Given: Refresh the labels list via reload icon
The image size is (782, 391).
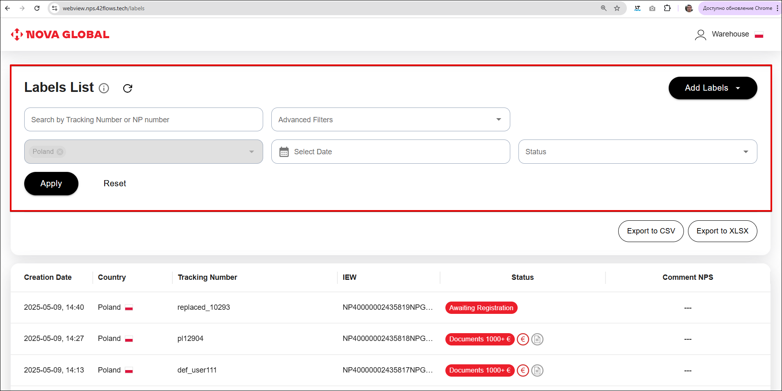Looking at the screenshot, I should pyautogui.click(x=128, y=89).
